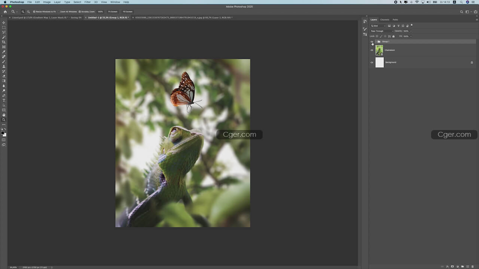Select the Hand tool
The image size is (479, 269).
tap(4, 115)
